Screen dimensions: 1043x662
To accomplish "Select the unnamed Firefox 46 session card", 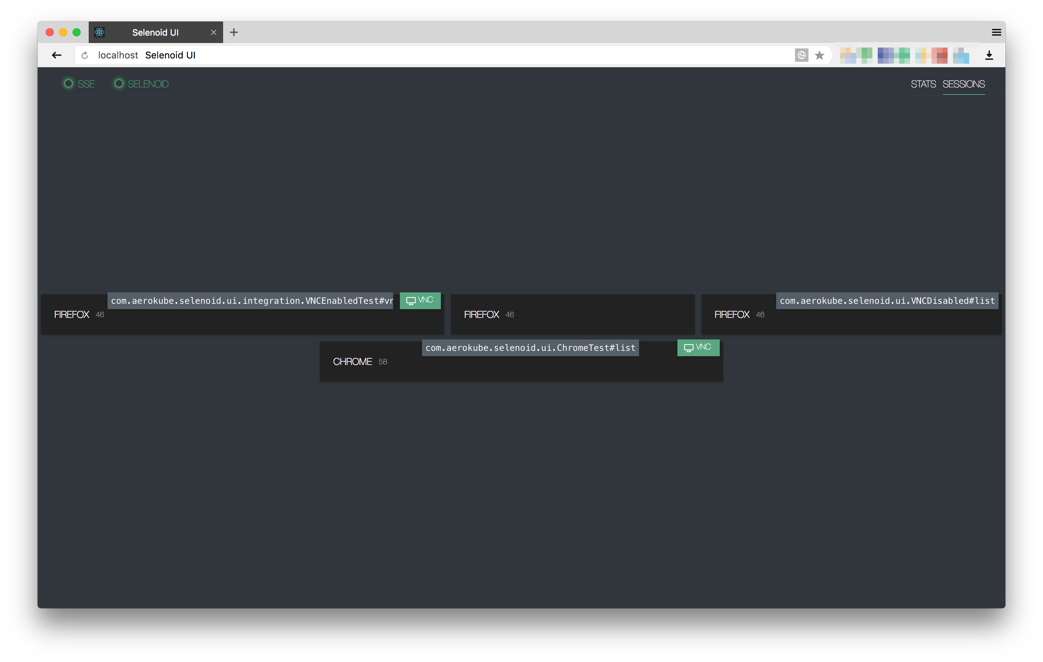I will (x=572, y=315).
